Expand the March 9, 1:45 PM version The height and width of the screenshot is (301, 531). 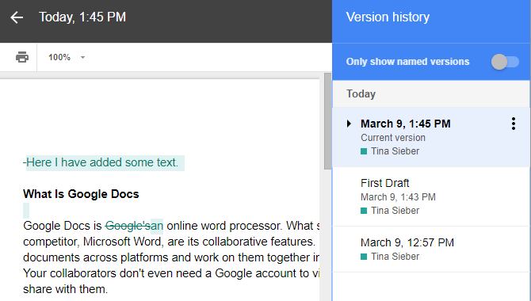coord(349,124)
